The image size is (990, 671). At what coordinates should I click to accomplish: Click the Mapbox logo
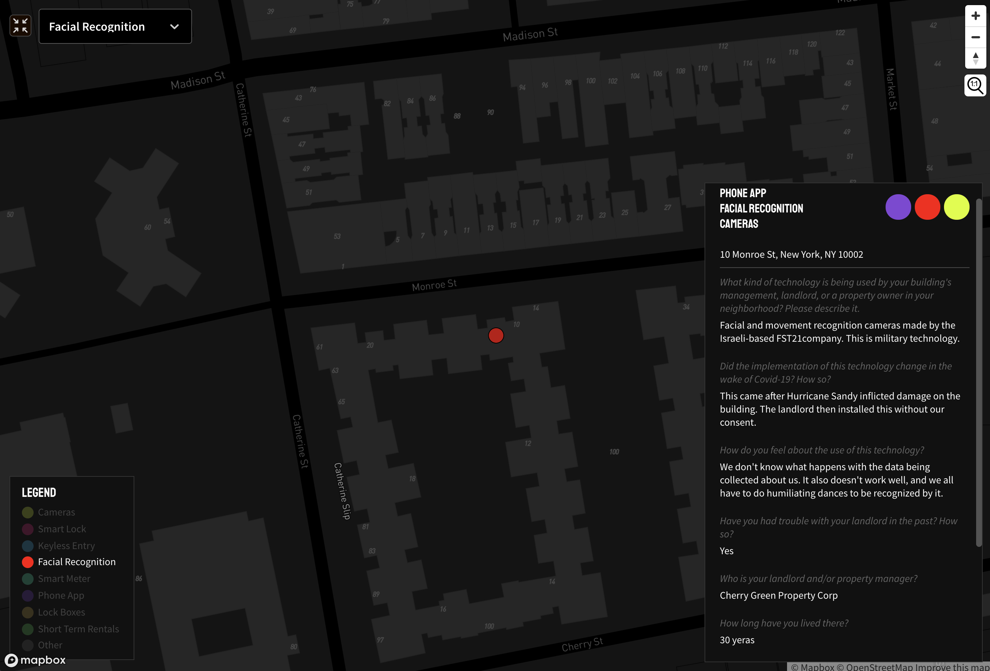[x=35, y=660]
